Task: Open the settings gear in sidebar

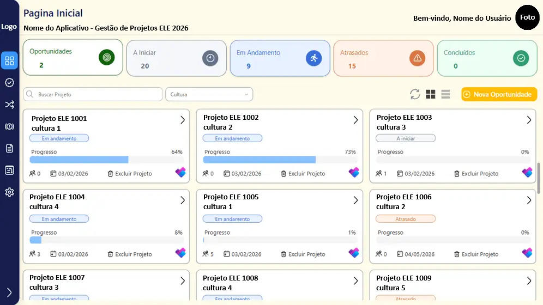Action: tap(9, 192)
